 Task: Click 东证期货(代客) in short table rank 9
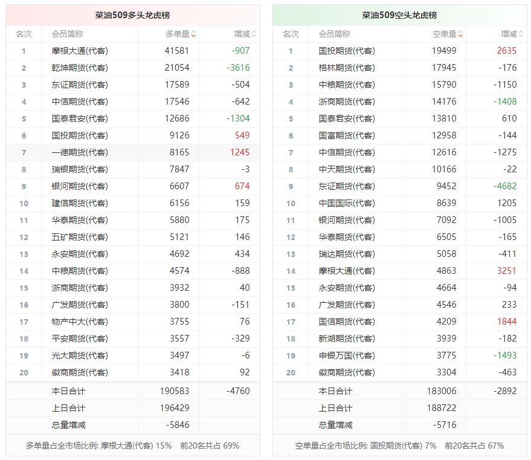click(x=347, y=186)
